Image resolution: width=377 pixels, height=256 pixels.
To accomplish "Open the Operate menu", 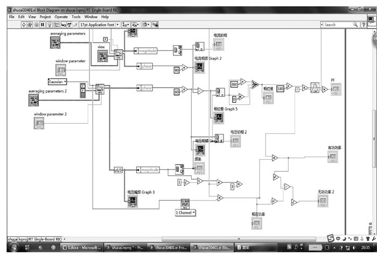I will (x=61, y=17).
